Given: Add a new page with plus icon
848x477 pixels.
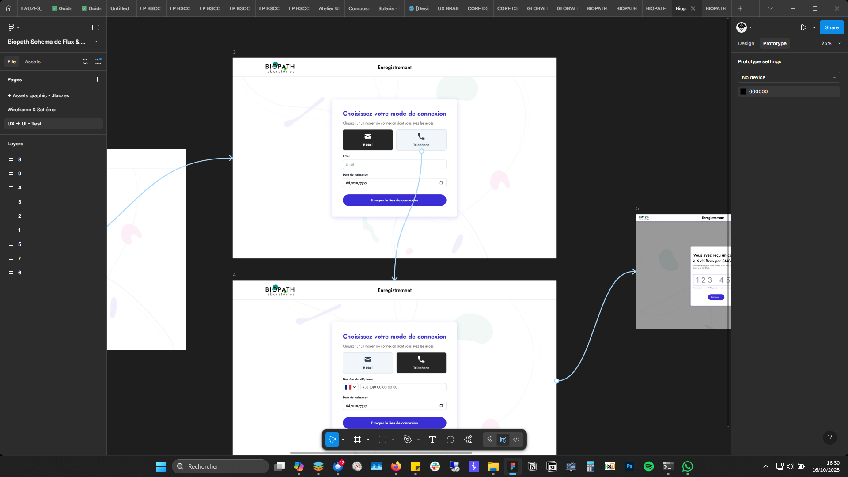Looking at the screenshot, I should 97,79.
